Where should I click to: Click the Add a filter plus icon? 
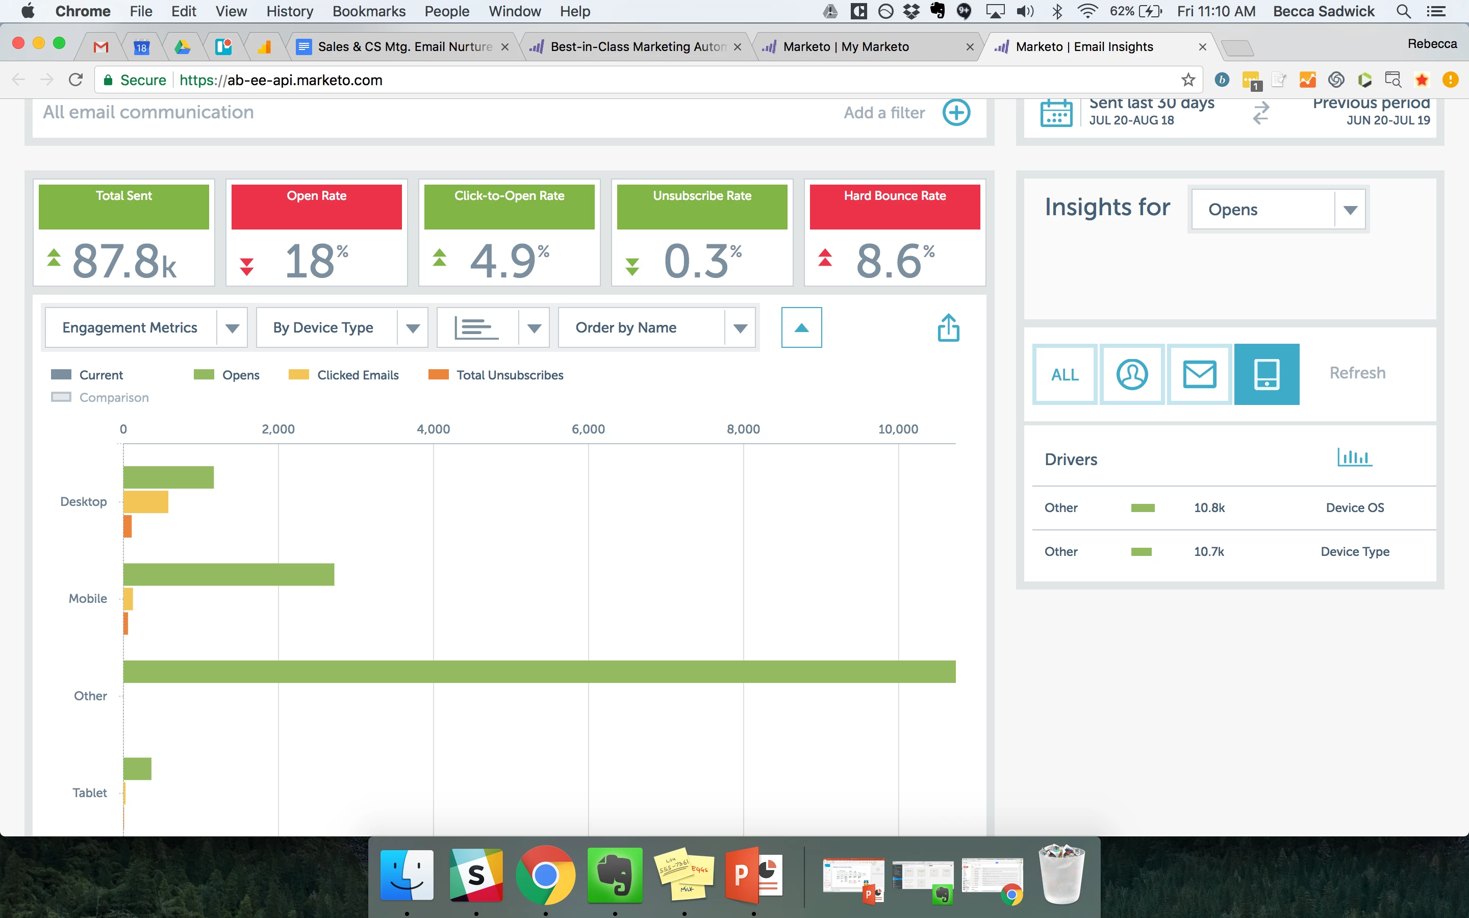[956, 112]
